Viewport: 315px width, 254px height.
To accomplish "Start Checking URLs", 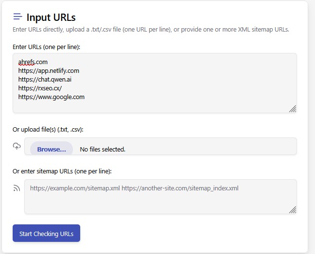I will click(46, 234).
